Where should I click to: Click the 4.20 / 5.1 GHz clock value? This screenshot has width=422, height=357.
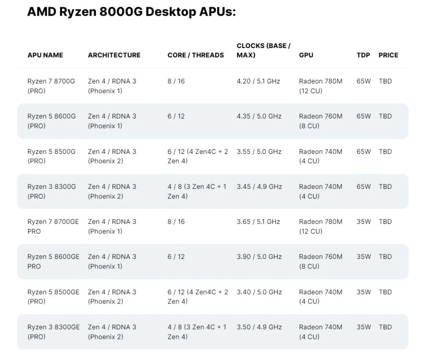pos(258,81)
